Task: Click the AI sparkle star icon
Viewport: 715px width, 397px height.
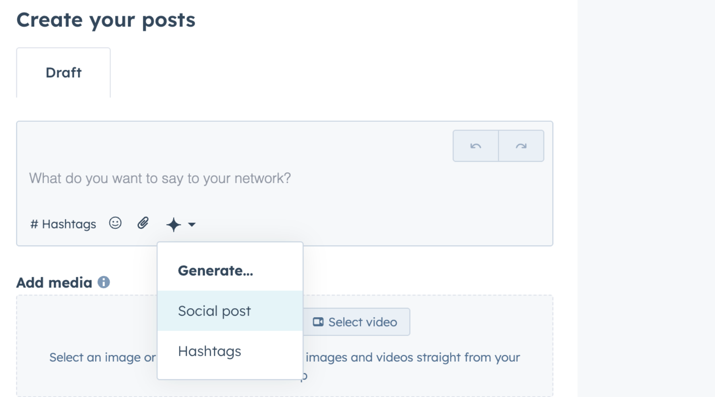Action: (x=174, y=224)
